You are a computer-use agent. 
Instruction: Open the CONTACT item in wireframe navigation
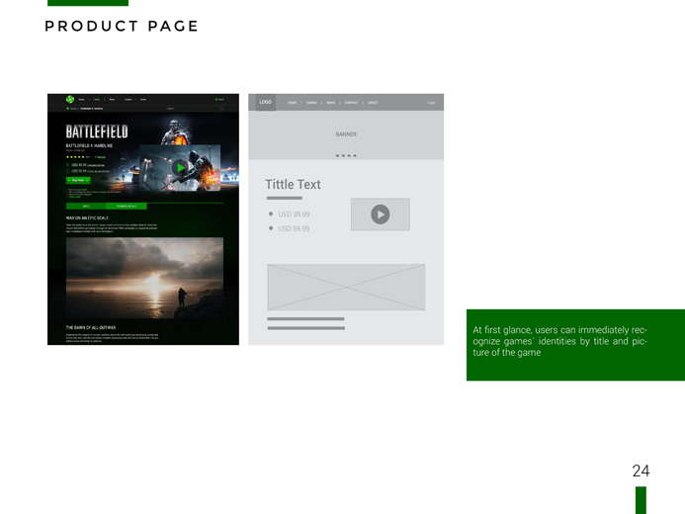pyautogui.click(x=351, y=103)
